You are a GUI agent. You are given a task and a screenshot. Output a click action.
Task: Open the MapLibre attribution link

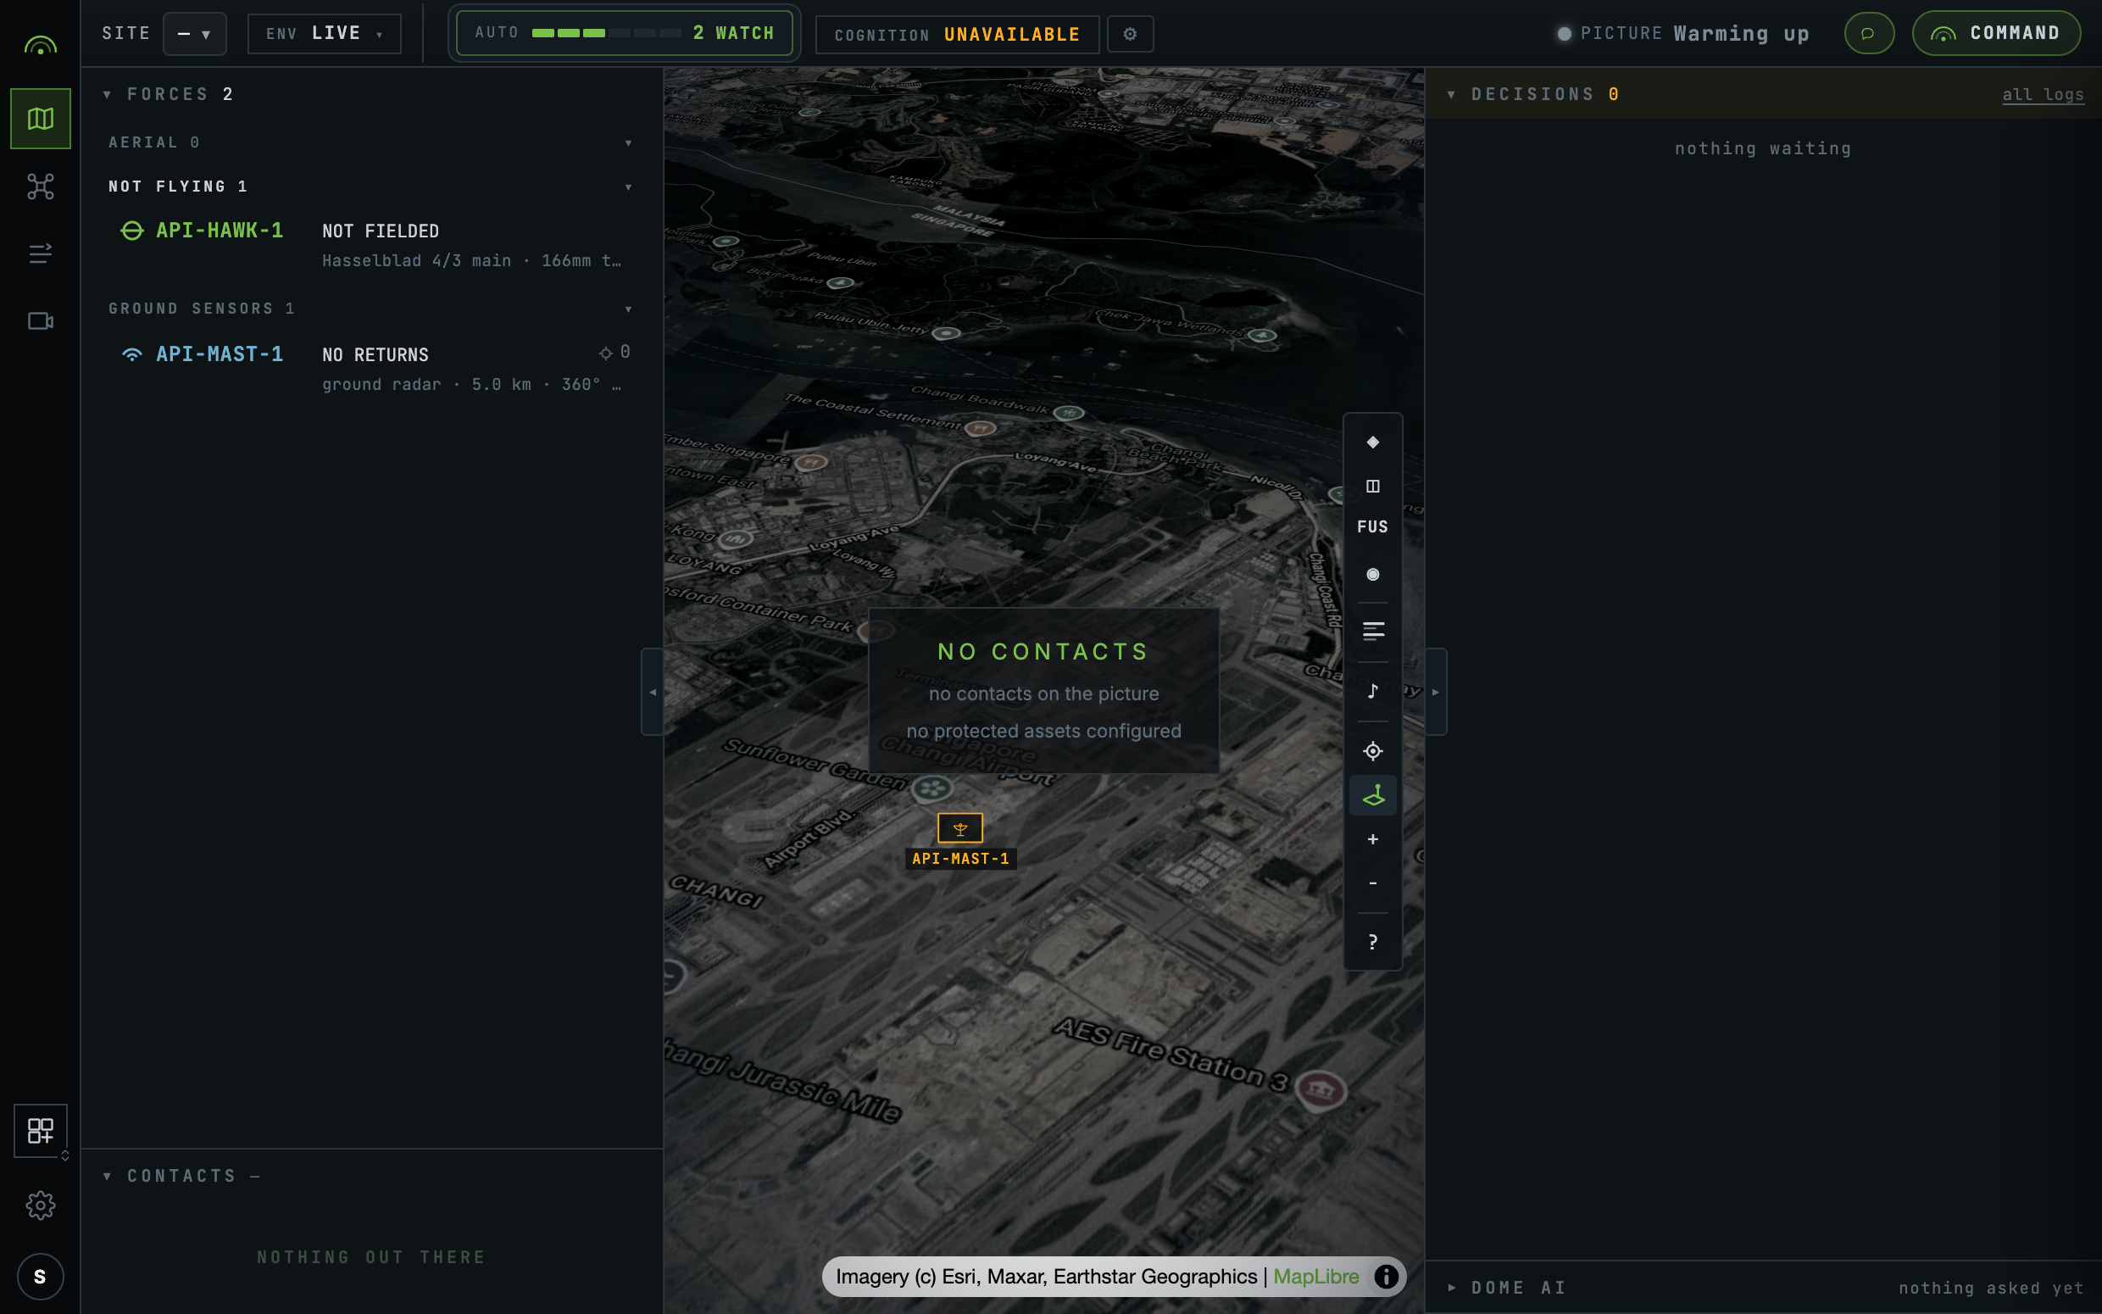tap(1316, 1277)
